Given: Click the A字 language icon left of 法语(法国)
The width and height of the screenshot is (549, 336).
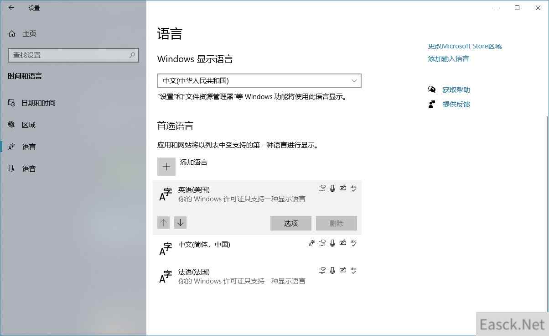Looking at the screenshot, I should point(166,276).
